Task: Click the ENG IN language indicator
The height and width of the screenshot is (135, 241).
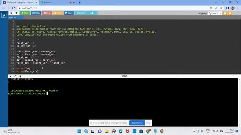Action: [208, 131]
